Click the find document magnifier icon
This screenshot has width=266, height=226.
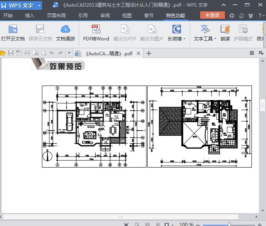pyautogui.click(x=44, y=53)
